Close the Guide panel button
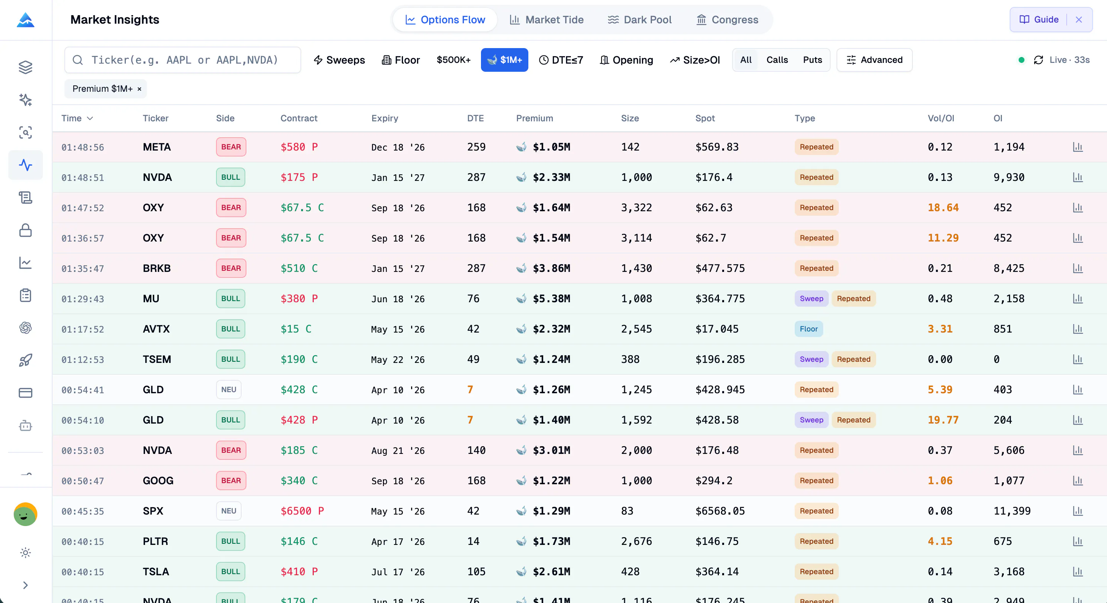This screenshot has height=603, width=1107. pyautogui.click(x=1079, y=19)
